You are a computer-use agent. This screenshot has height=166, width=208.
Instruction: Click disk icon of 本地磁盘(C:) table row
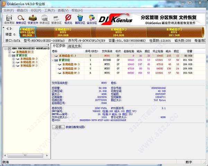56,56
